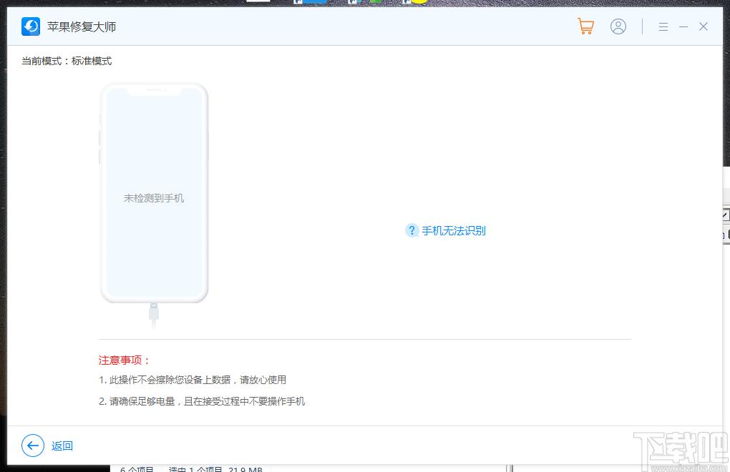This screenshot has width=730, height=472.
Task: Click the question mark help icon
Action: tap(412, 230)
